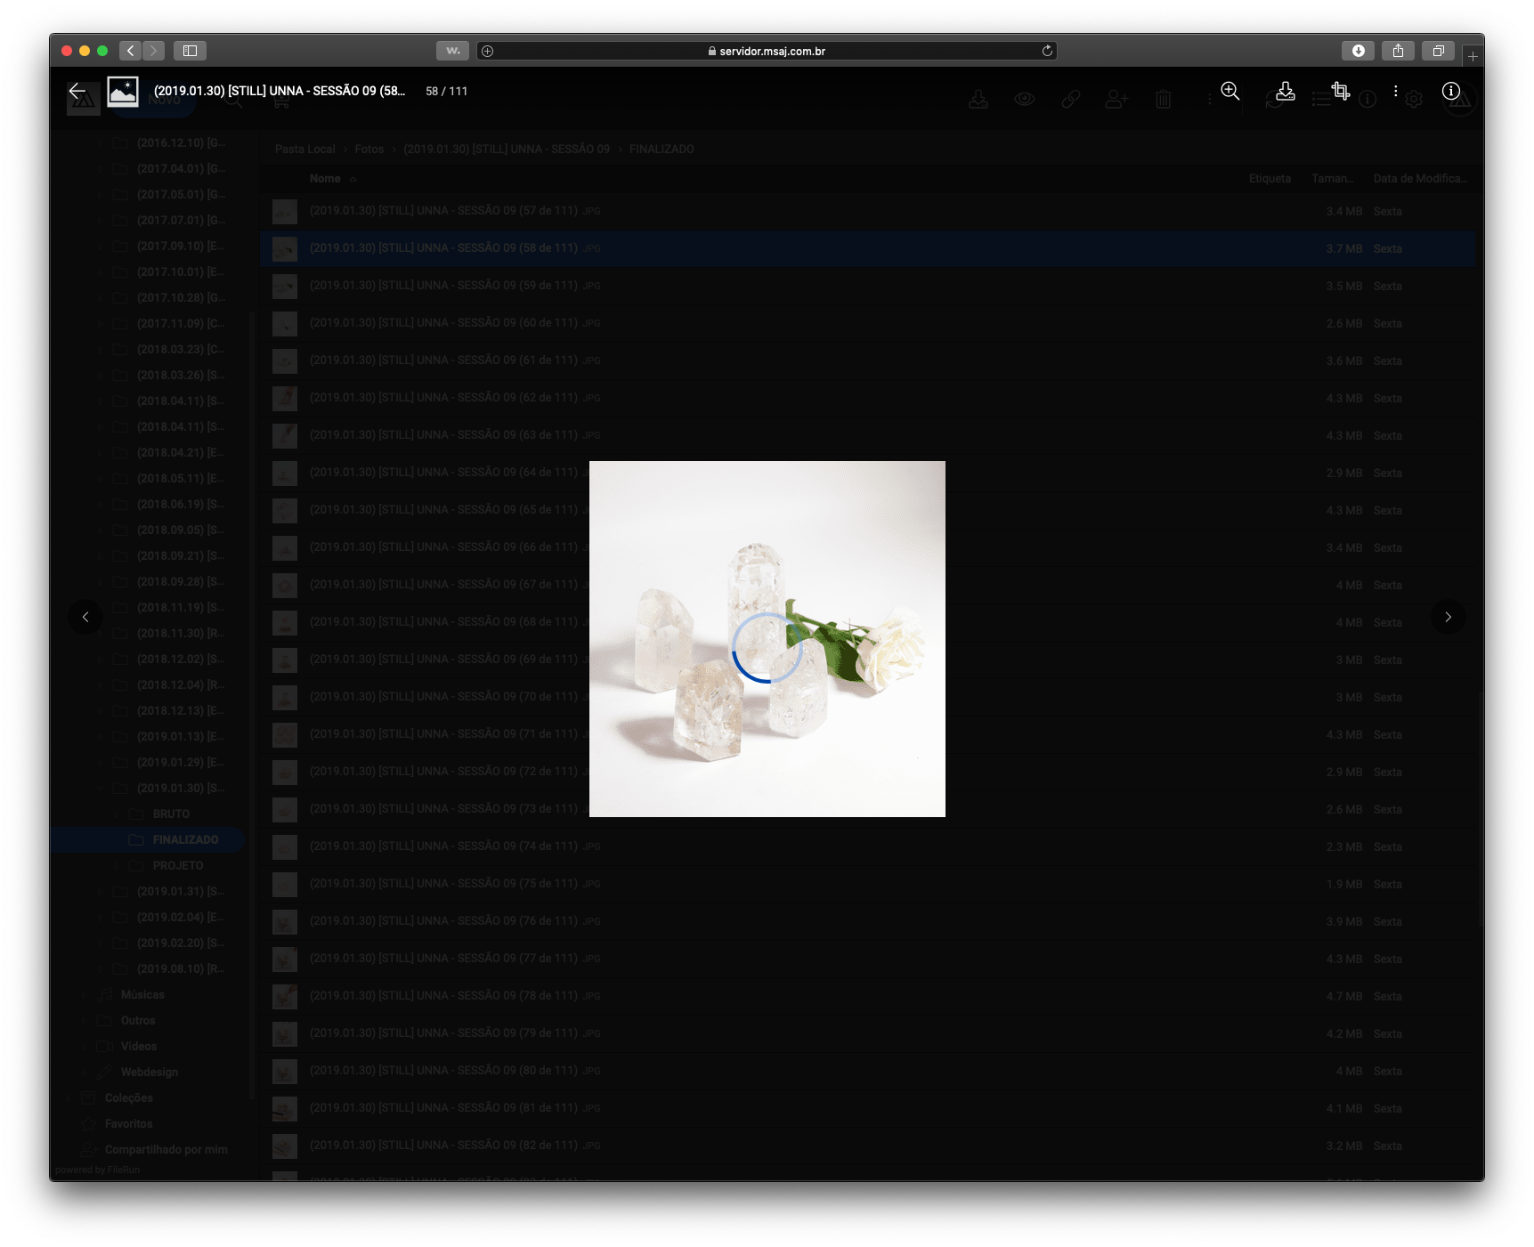
Task: Sort files by the Nome column header
Action: (325, 179)
